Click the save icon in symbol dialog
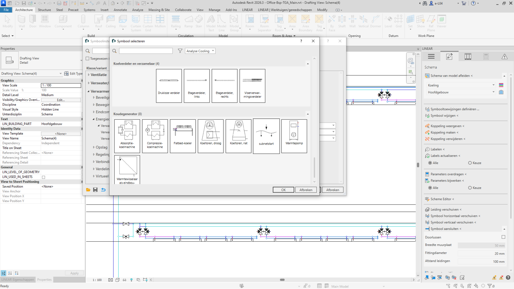The image size is (514, 289). coord(95,190)
